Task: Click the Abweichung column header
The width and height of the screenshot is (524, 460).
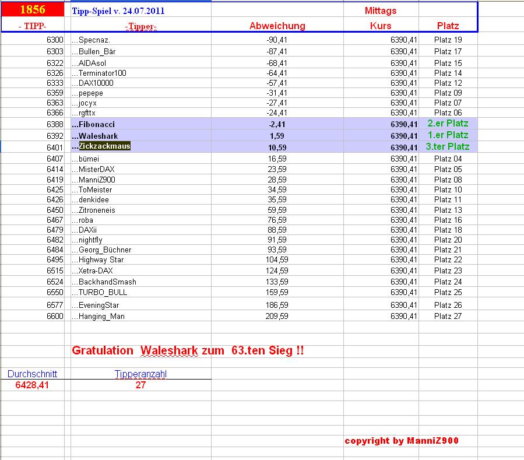Action: click(277, 26)
